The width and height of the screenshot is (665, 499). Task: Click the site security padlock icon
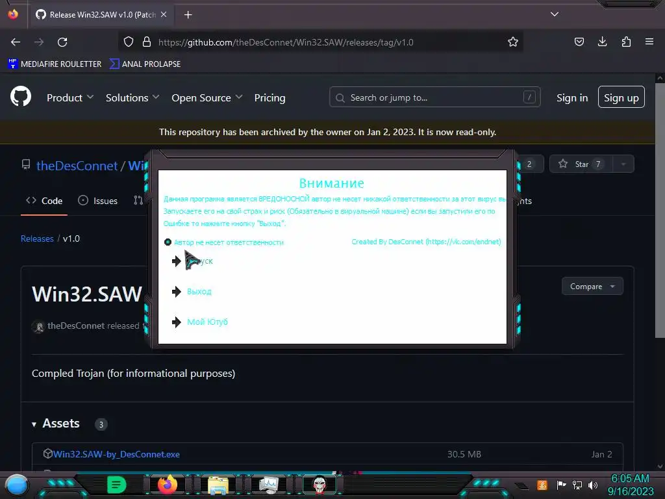(147, 42)
